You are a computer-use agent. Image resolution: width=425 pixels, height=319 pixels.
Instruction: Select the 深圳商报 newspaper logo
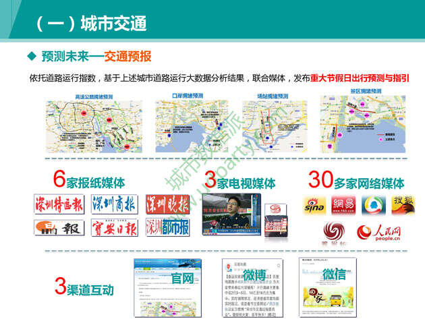point(114,204)
